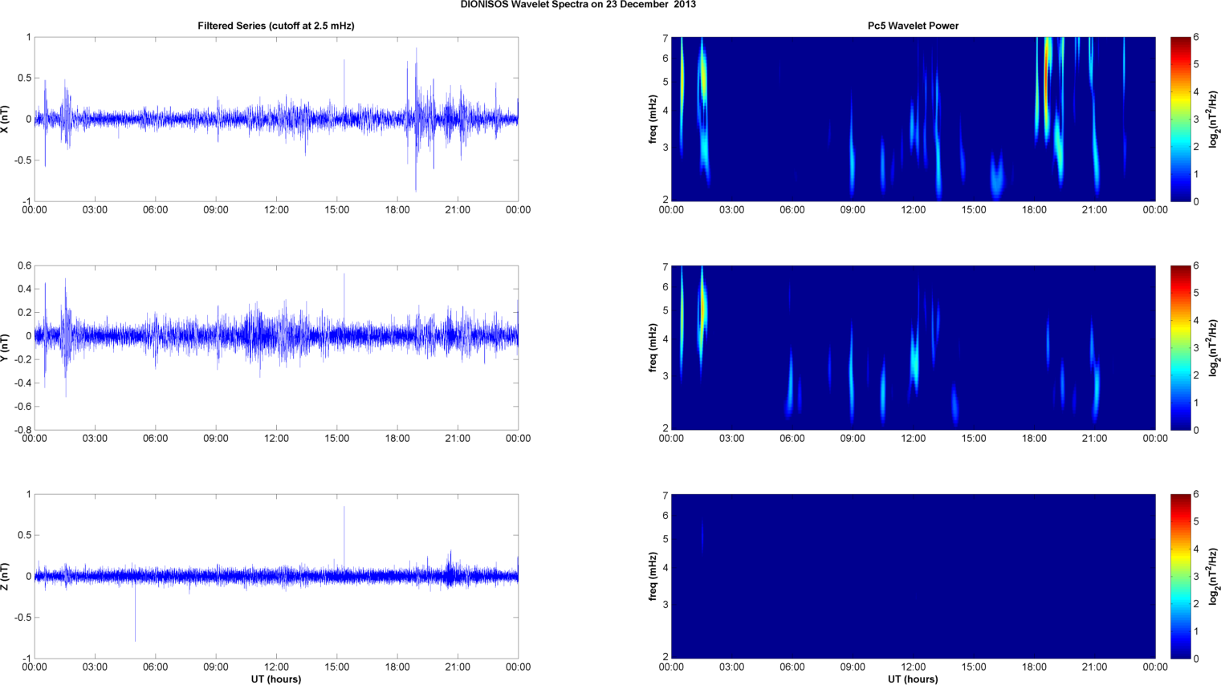This screenshot has width=1221, height=685.
Task: Click the '18:00' tick under the top wavelet panel
Action: (1034, 210)
